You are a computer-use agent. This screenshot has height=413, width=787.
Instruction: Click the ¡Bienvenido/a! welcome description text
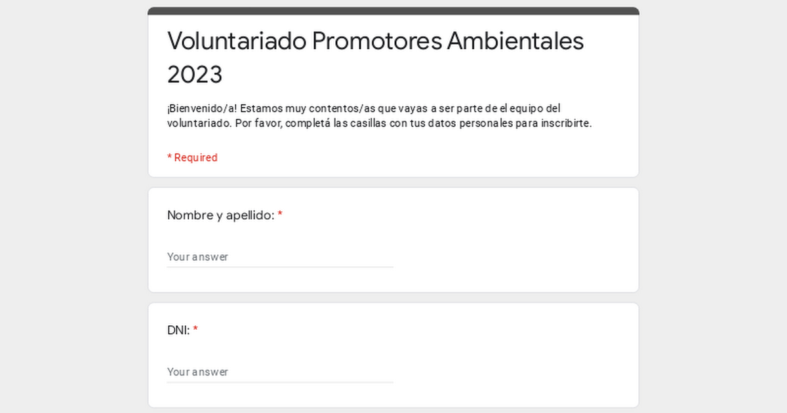[x=363, y=108]
